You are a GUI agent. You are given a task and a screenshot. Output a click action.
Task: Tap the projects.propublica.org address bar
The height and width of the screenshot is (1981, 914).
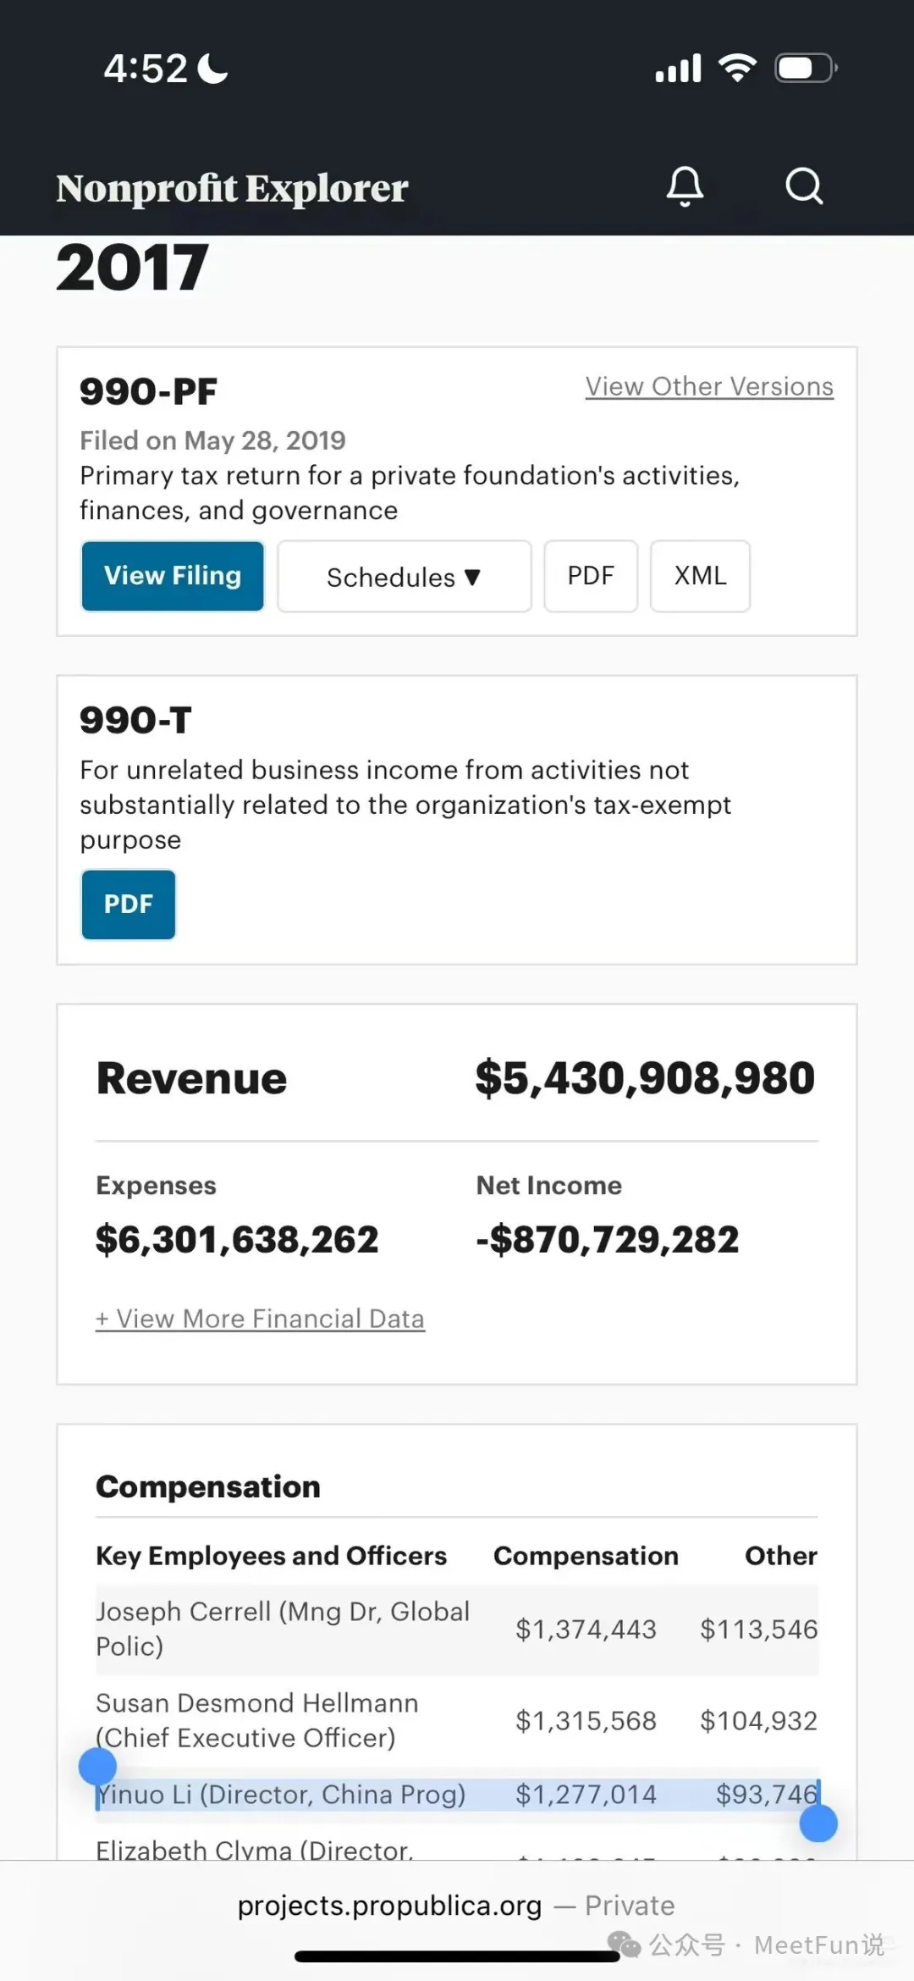[x=389, y=1906]
